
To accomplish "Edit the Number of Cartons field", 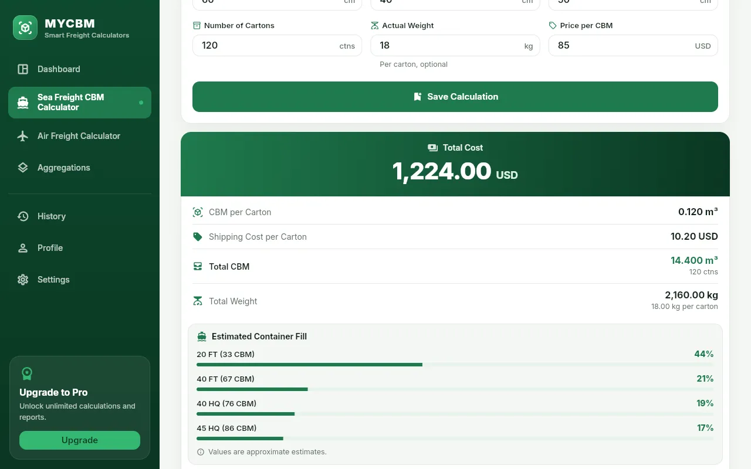I will pyautogui.click(x=277, y=46).
